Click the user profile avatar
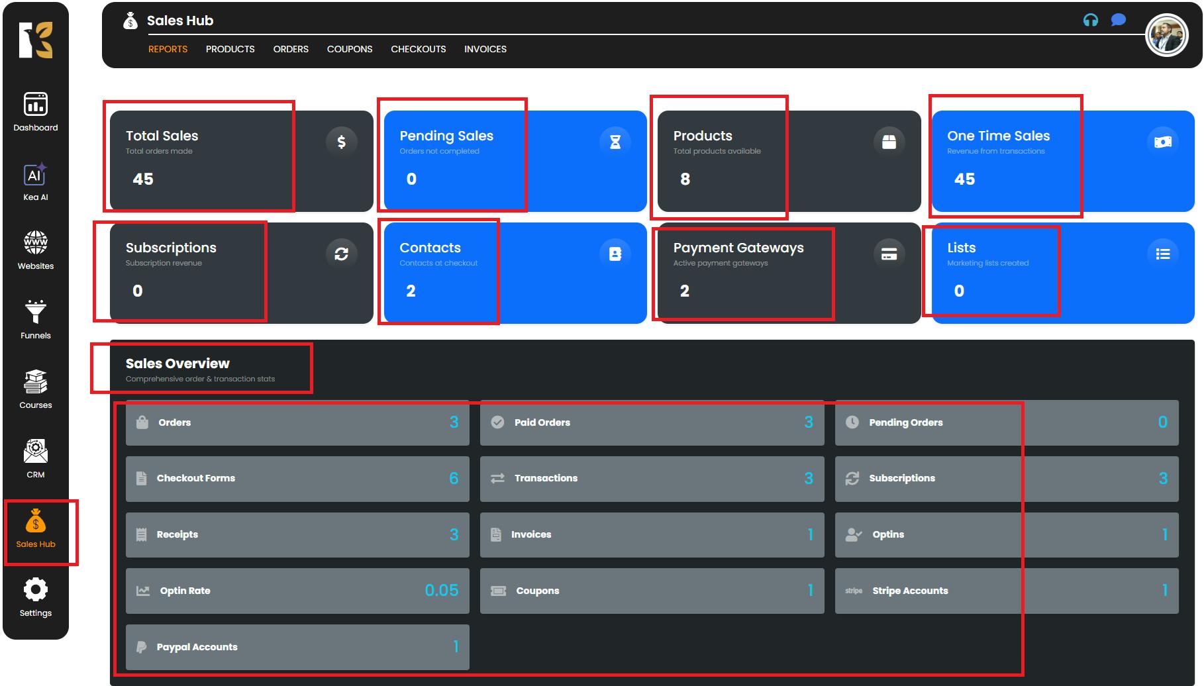Screen dimensions: 1204x686 1166,36
